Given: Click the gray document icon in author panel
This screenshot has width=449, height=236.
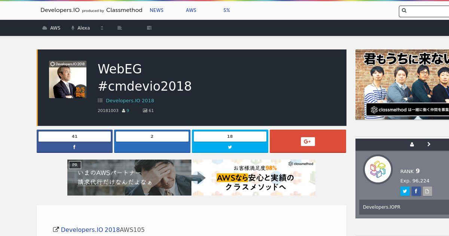Looking at the screenshot, I should point(427,191).
